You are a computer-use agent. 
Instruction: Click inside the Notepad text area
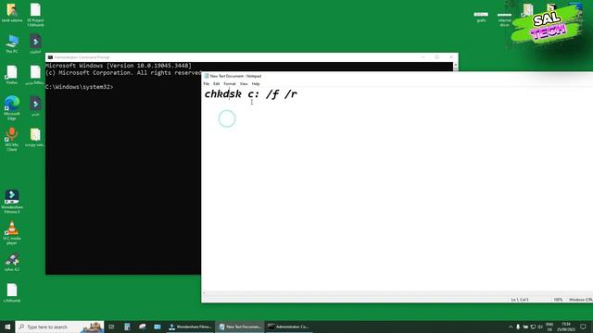tap(397, 189)
